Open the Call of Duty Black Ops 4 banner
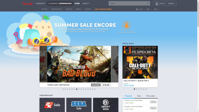199x112 pixels. (140, 62)
